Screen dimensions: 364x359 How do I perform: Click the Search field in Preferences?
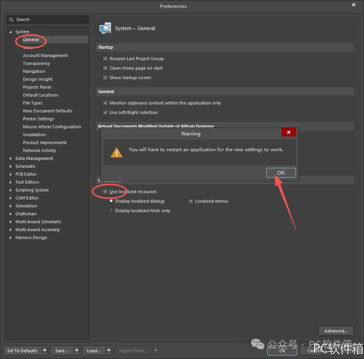(x=47, y=19)
